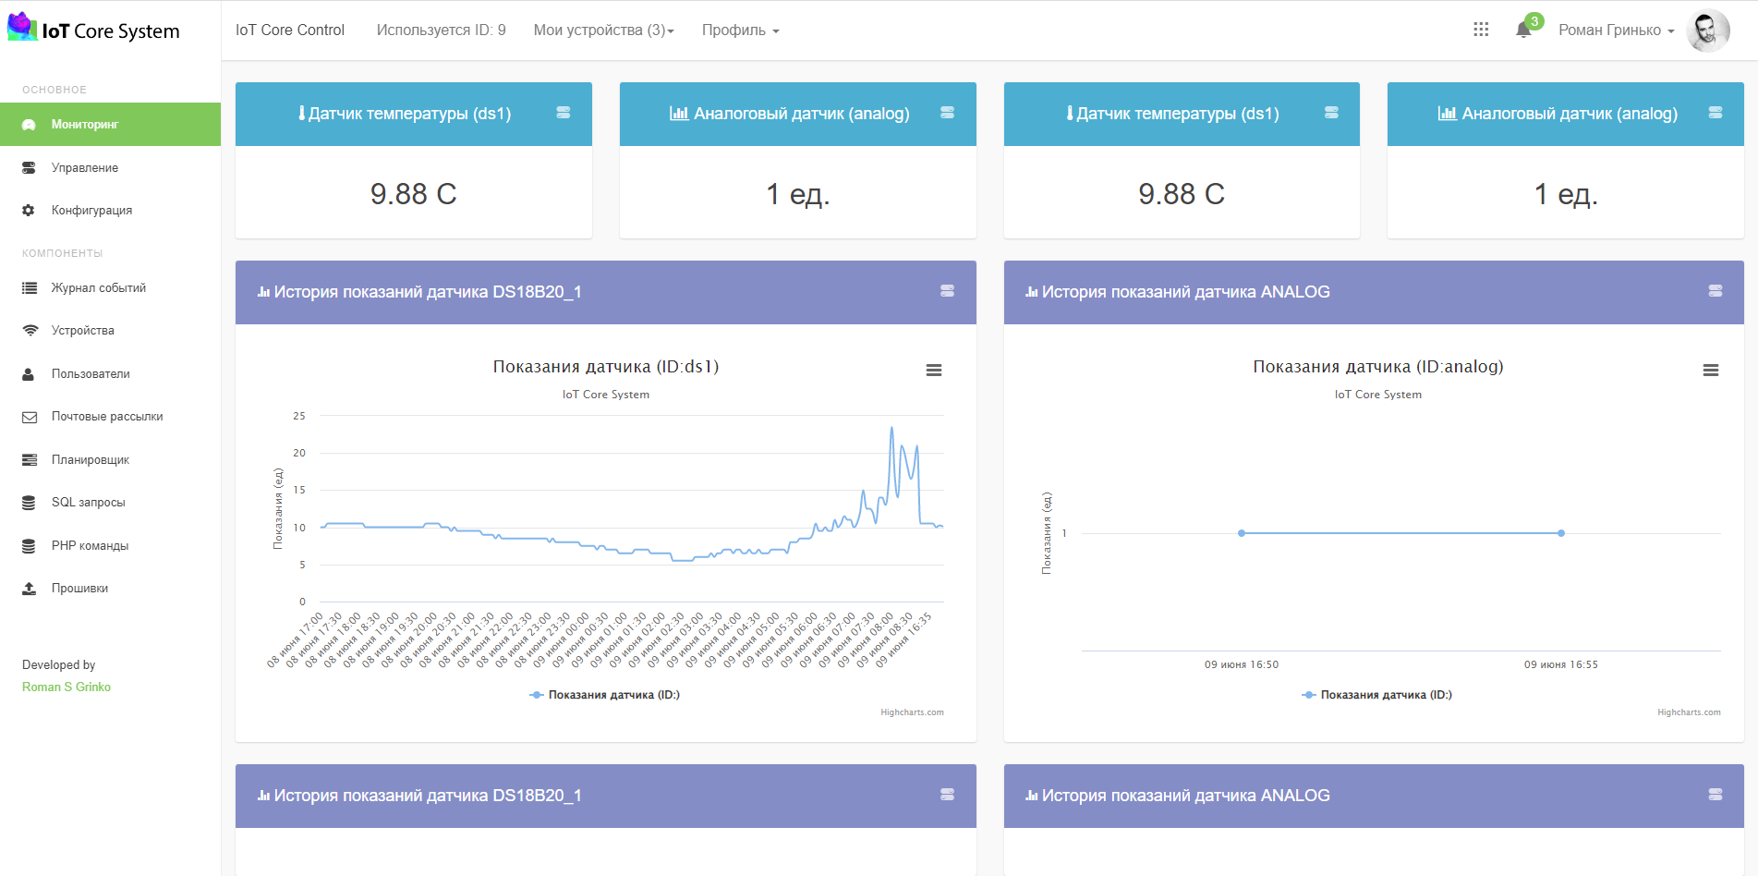Expand Мои устройства (3) dropdown
The image size is (1758, 876).
(604, 30)
